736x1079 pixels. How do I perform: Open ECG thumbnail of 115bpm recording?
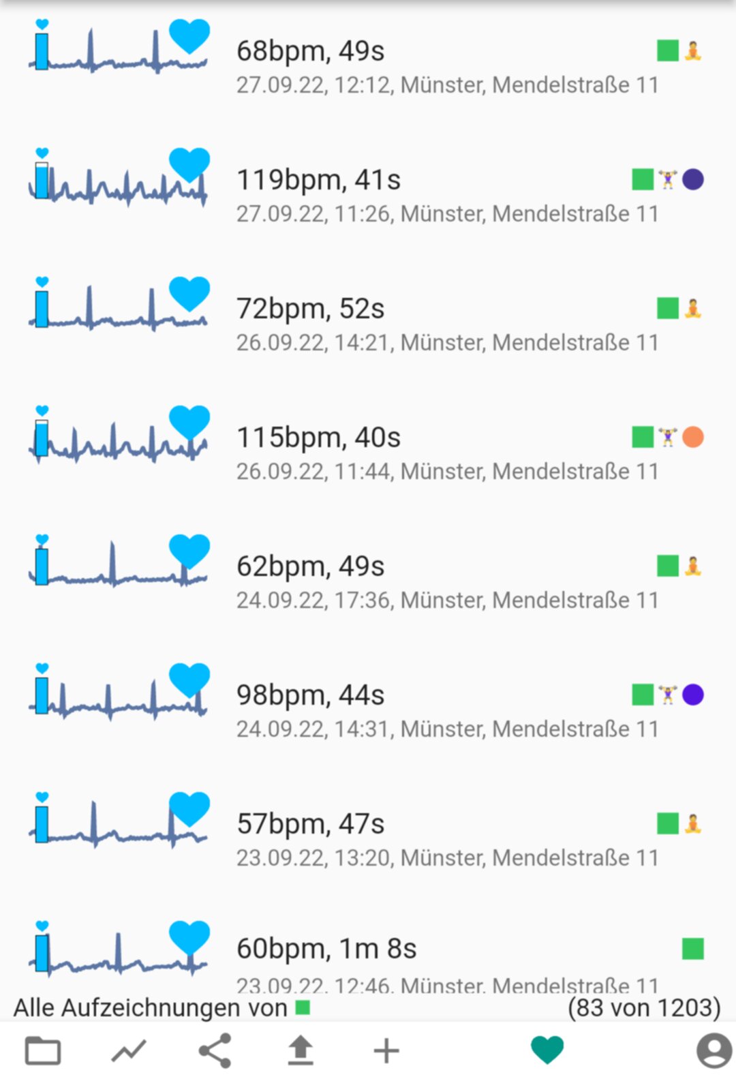click(119, 434)
